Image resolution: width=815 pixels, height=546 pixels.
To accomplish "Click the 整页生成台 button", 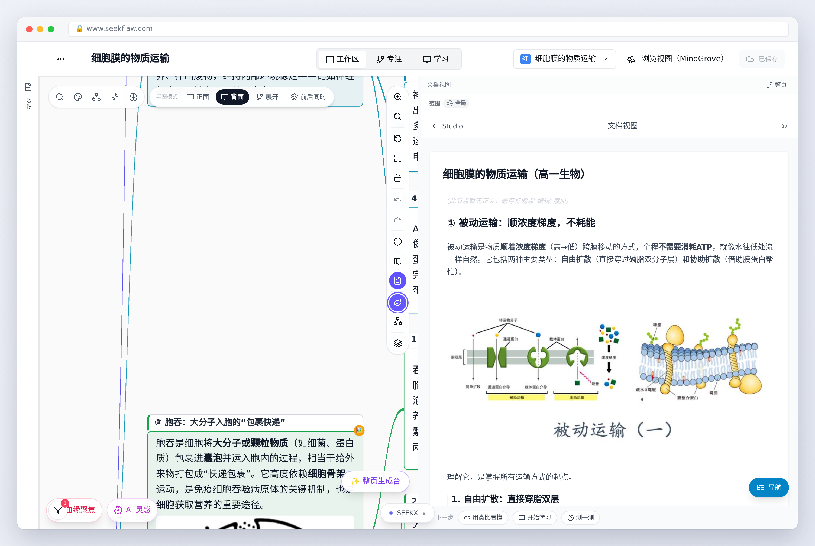I will tap(376, 481).
